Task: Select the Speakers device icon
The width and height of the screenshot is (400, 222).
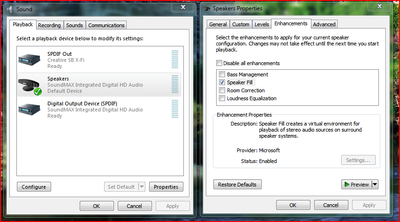Action: coord(30,87)
